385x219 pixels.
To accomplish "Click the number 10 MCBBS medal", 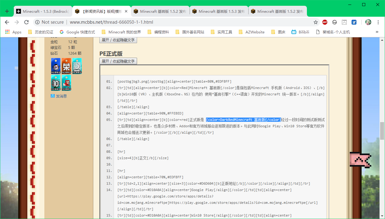I will [56, 83].
